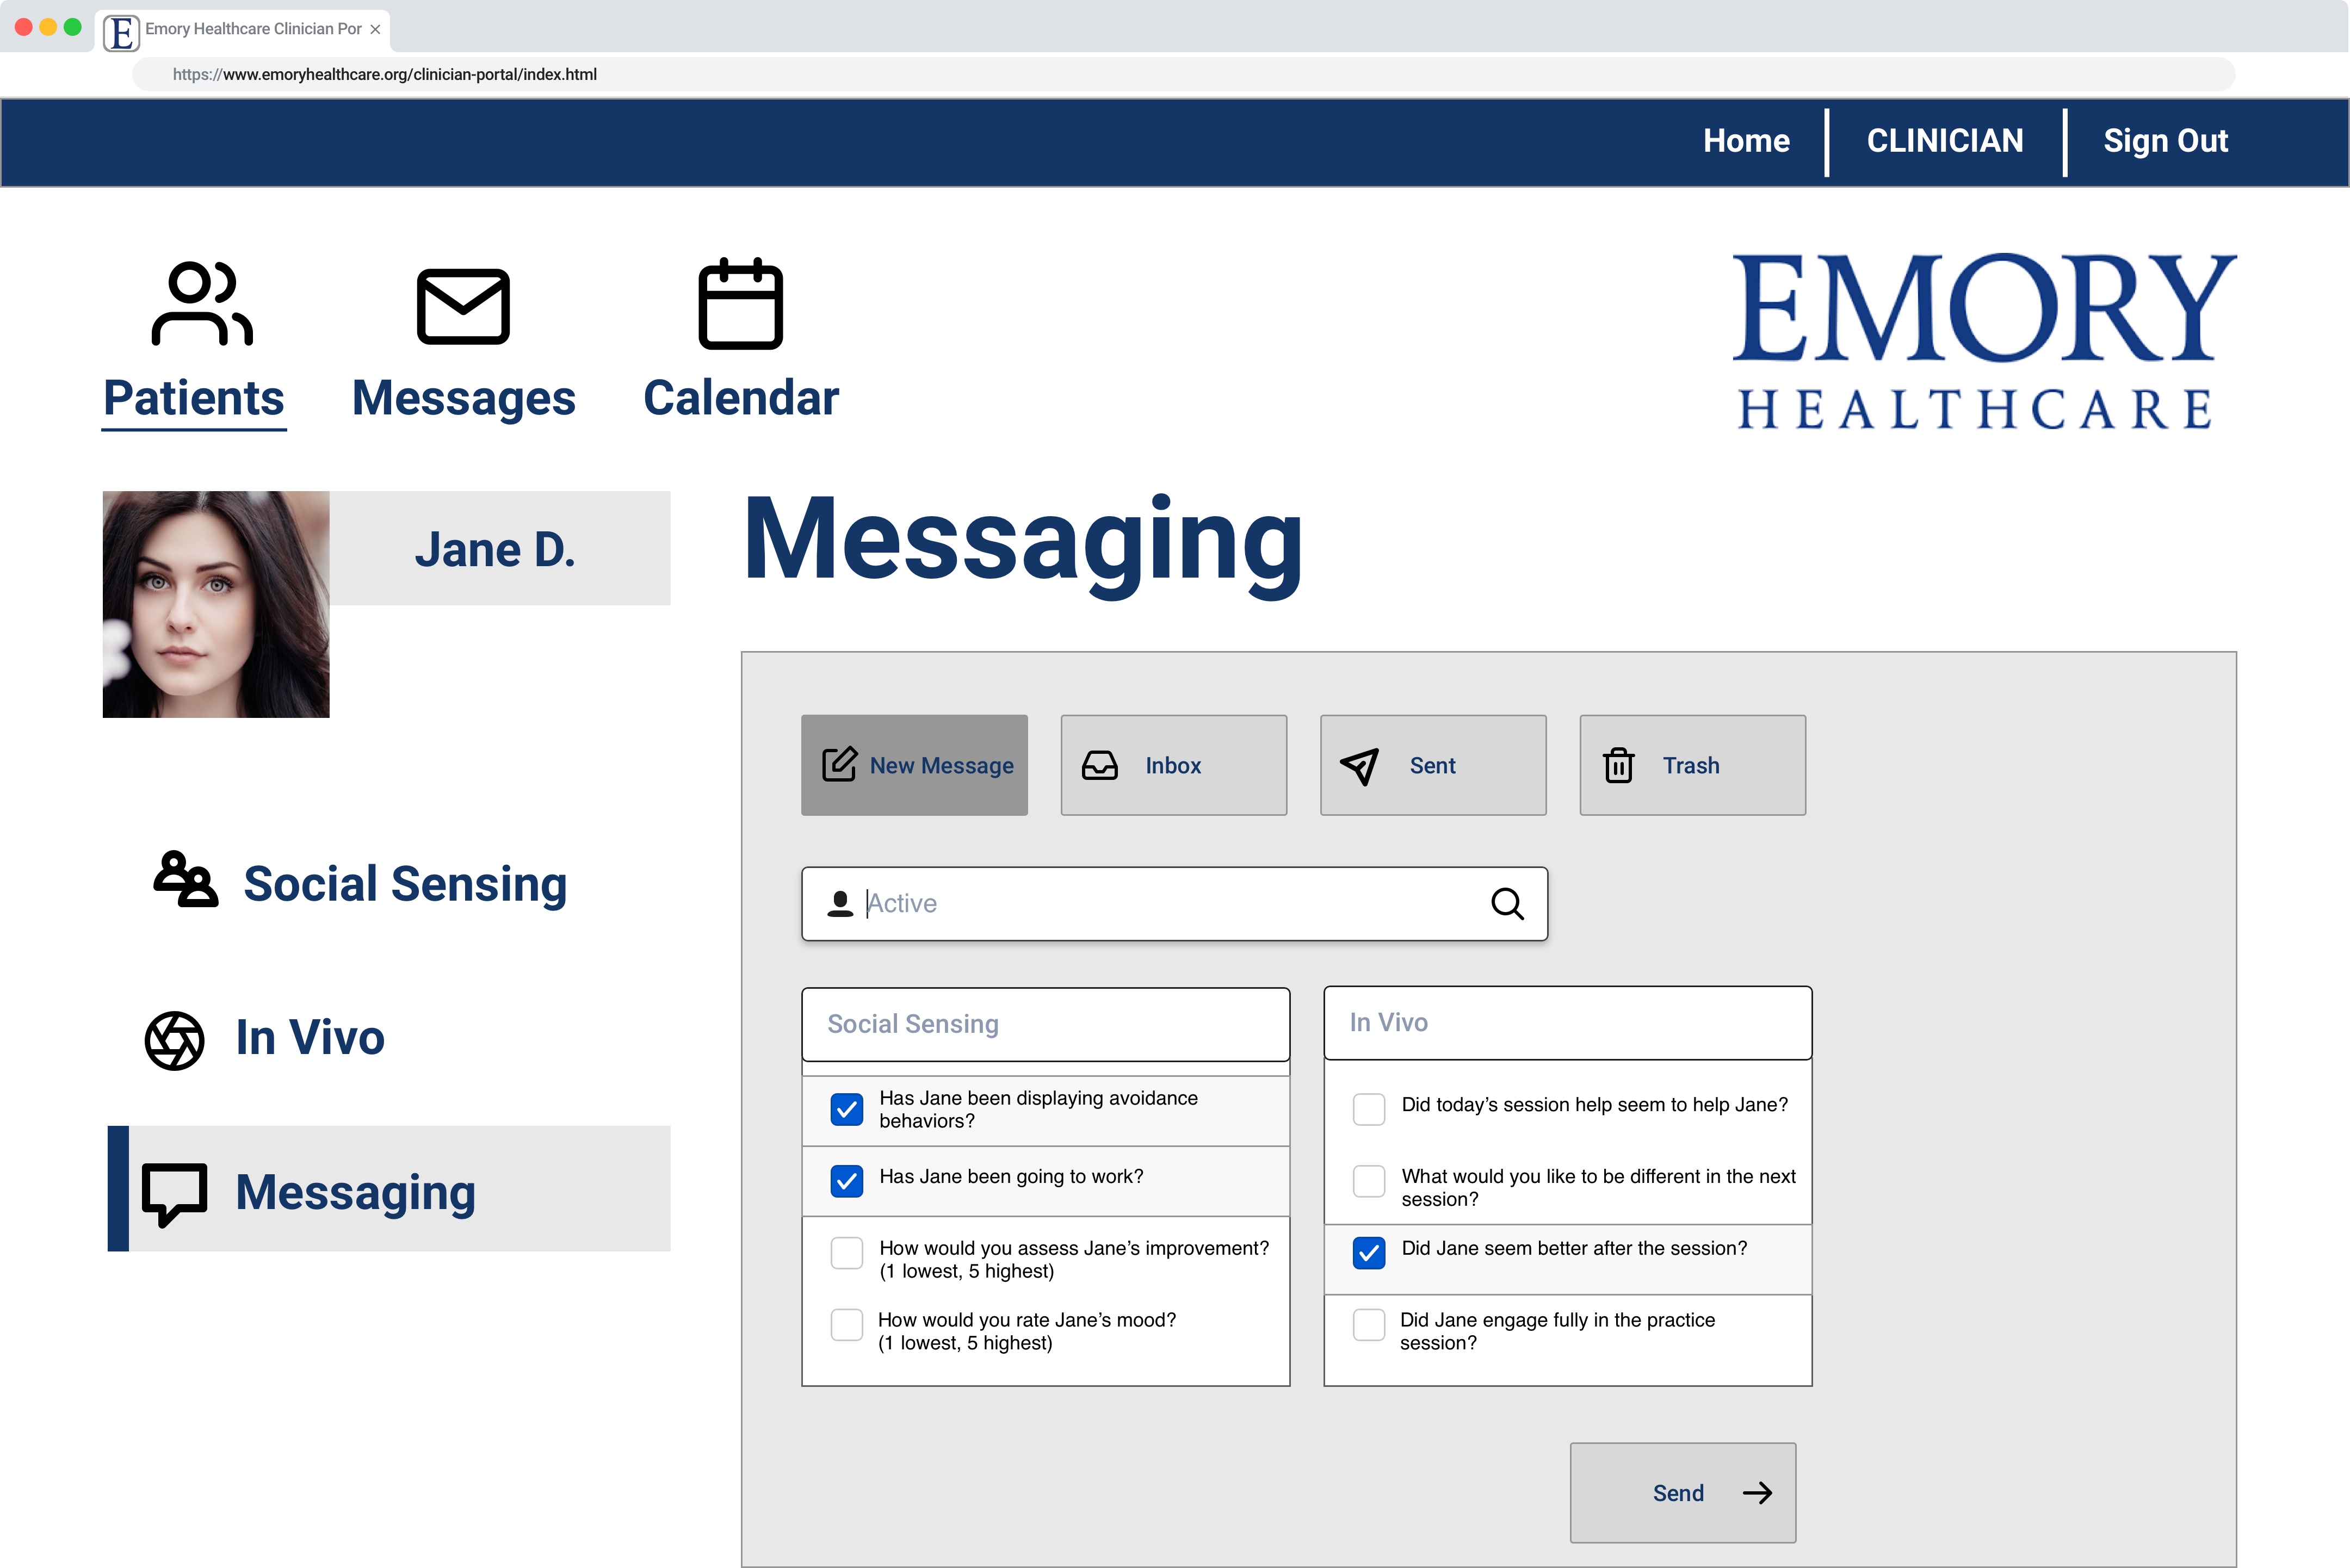
Task: Uncheck Has Jane been displaying avoidance behaviors
Action: pos(846,1109)
